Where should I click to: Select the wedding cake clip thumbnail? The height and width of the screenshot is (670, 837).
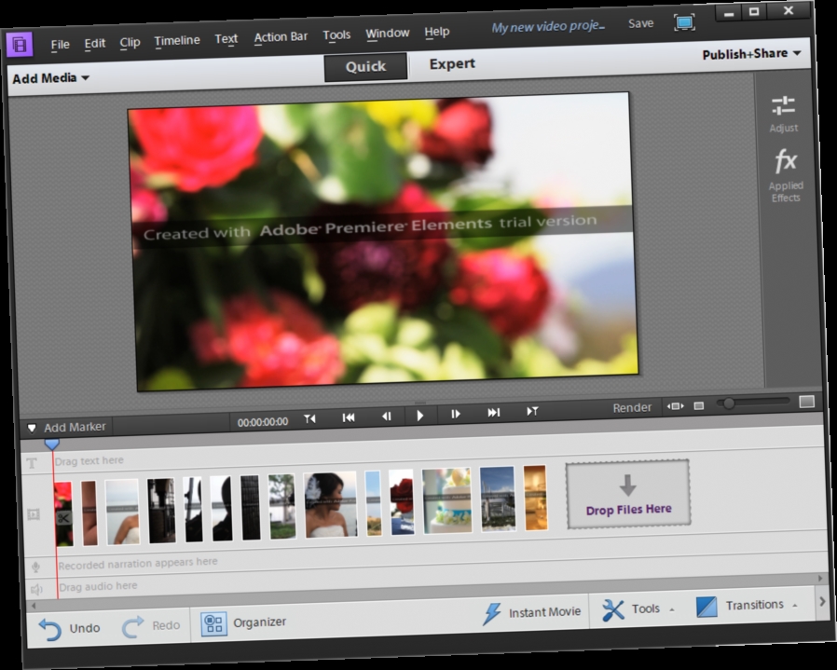pos(447,500)
